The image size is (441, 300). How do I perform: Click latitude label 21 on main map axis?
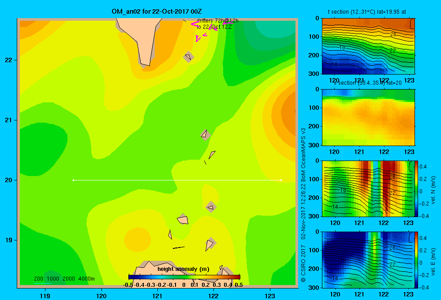coord(9,120)
